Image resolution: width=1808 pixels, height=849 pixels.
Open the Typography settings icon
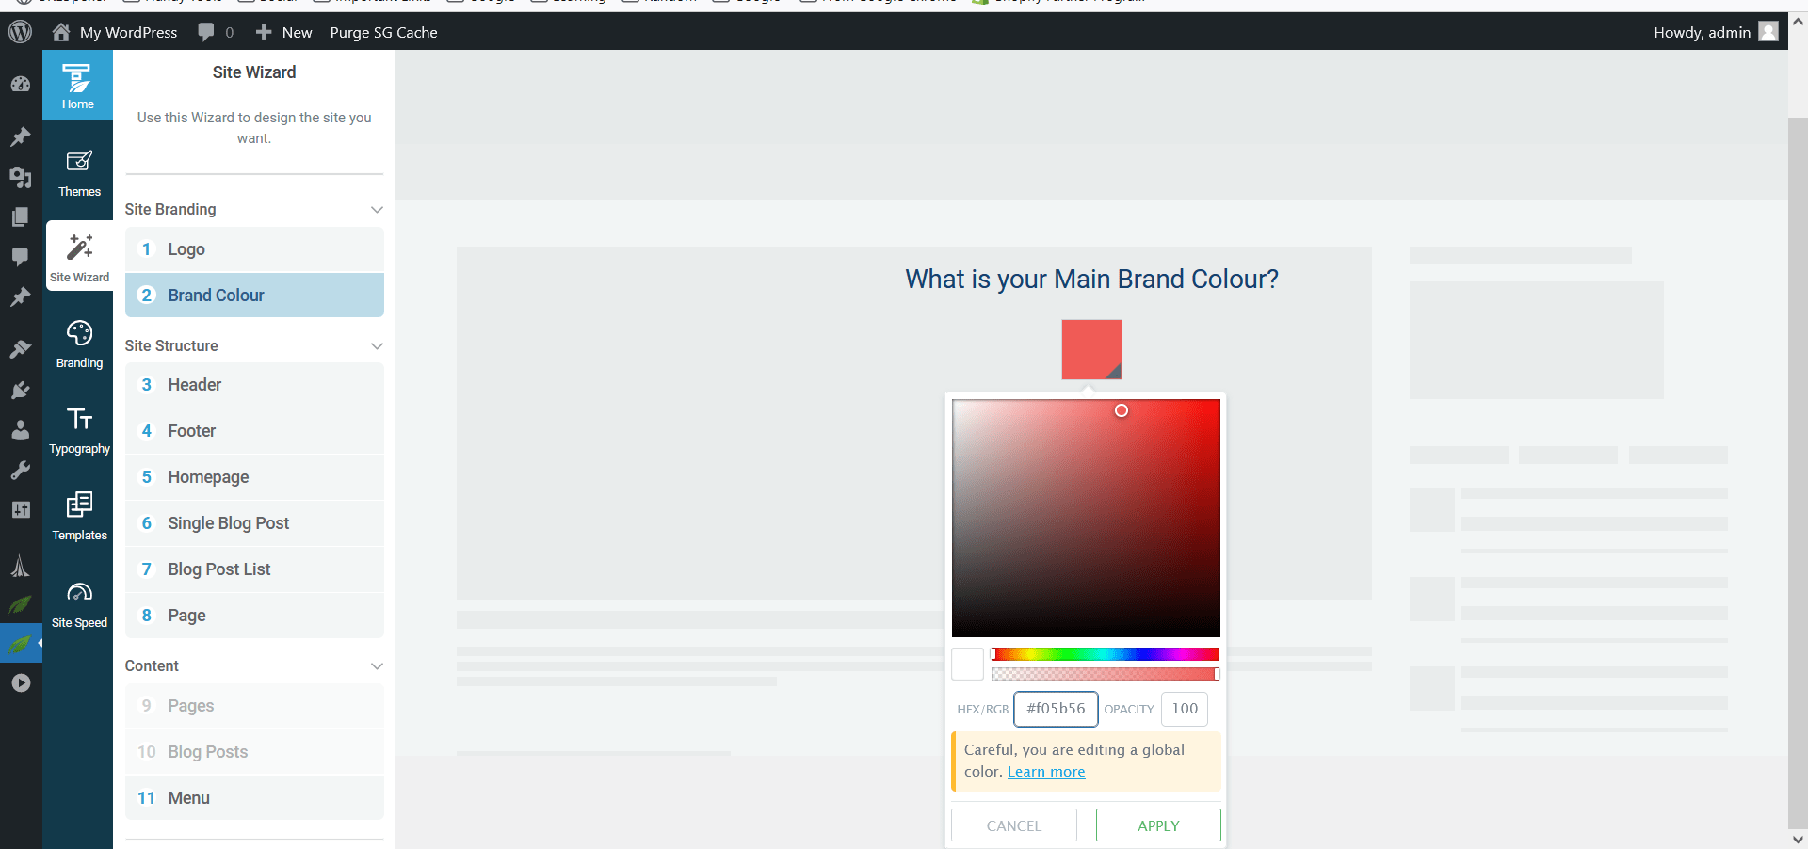click(78, 429)
